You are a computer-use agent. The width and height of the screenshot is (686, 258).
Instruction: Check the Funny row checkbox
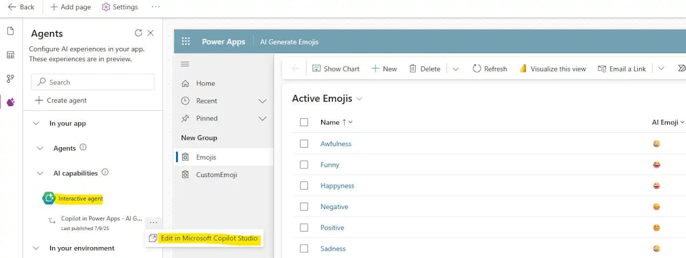coord(304,165)
